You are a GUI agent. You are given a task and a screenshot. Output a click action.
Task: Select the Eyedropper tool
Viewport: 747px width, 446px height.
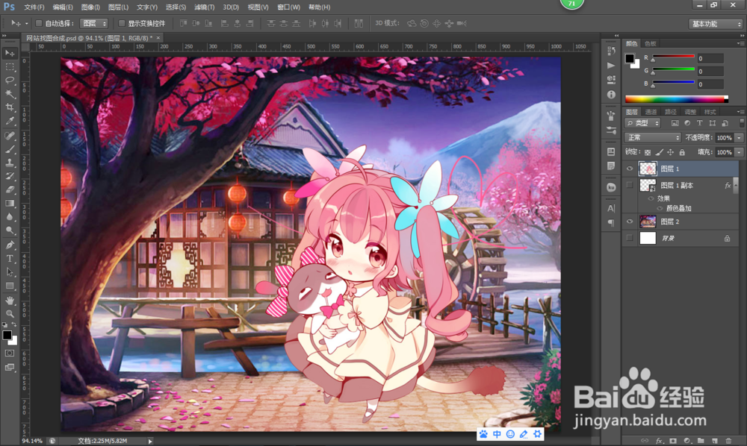click(x=10, y=122)
